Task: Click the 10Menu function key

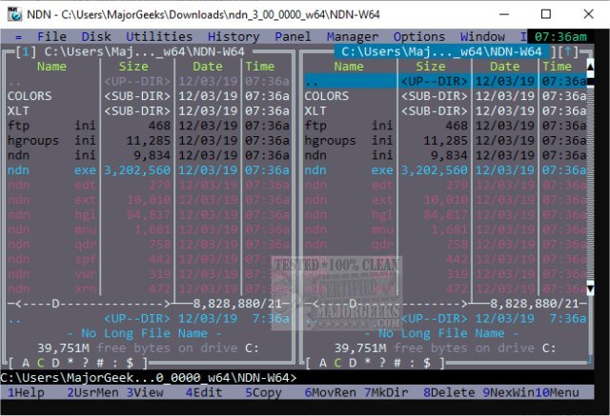Action: click(557, 393)
